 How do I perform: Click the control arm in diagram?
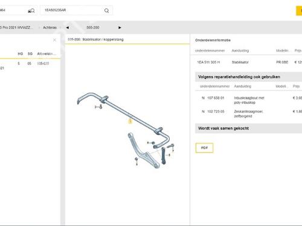[143, 151]
